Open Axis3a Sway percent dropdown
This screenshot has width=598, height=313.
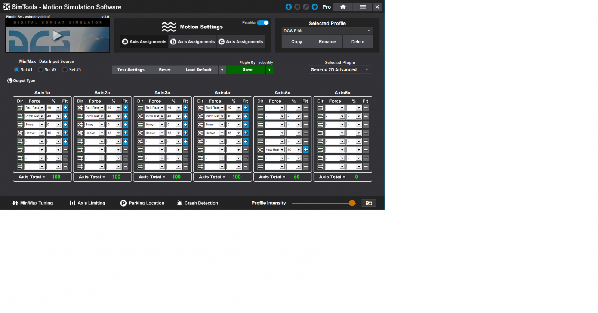[174, 124]
